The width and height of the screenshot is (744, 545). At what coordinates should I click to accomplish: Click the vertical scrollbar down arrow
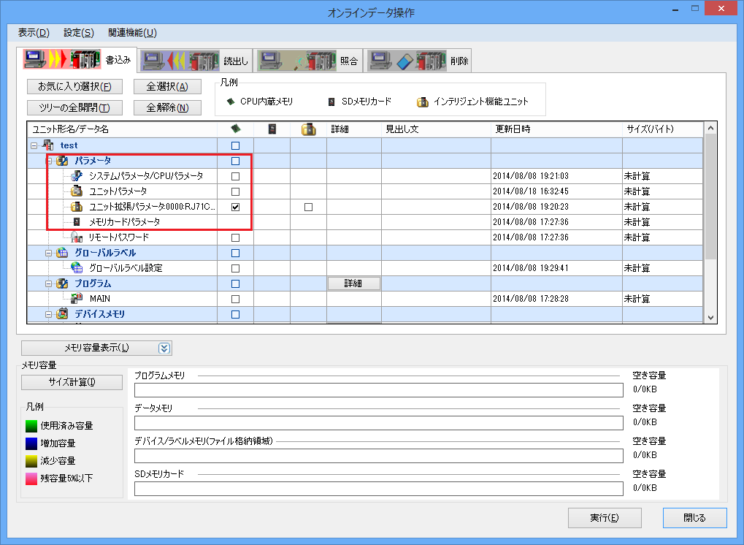click(x=709, y=317)
